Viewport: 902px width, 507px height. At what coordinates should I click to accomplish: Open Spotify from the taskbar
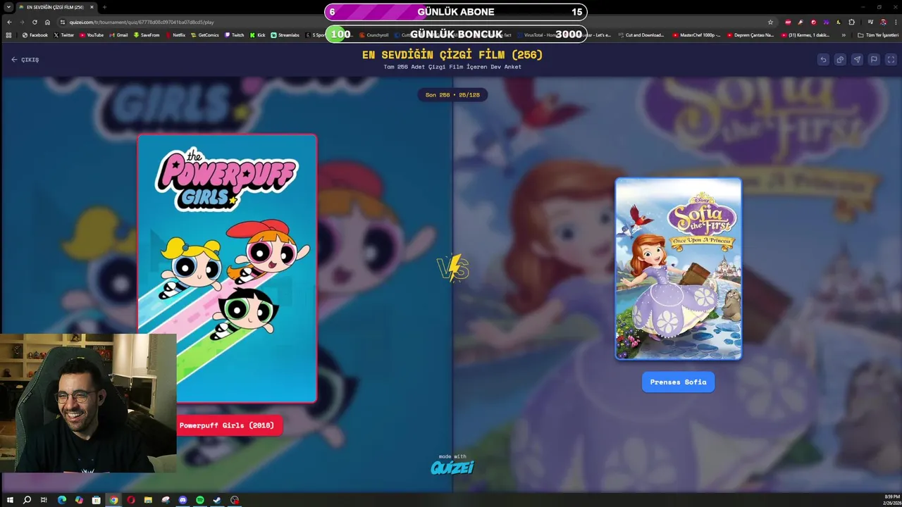[x=200, y=500]
